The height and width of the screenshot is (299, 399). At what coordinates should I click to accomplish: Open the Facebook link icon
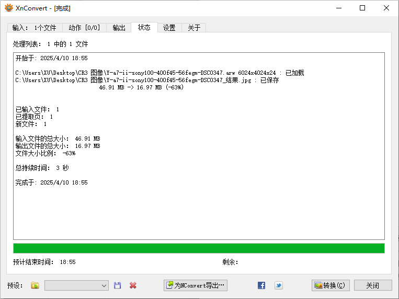coord(261,285)
